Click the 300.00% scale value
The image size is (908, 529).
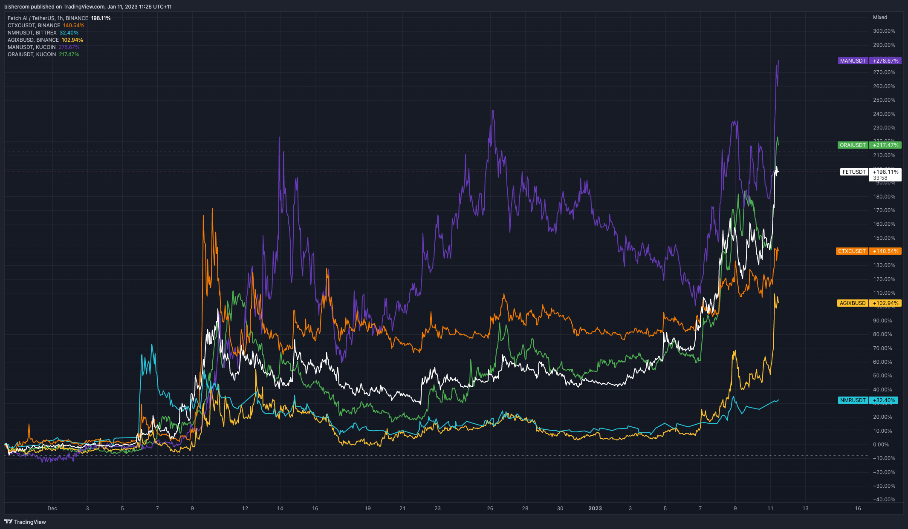click(884, 31)
